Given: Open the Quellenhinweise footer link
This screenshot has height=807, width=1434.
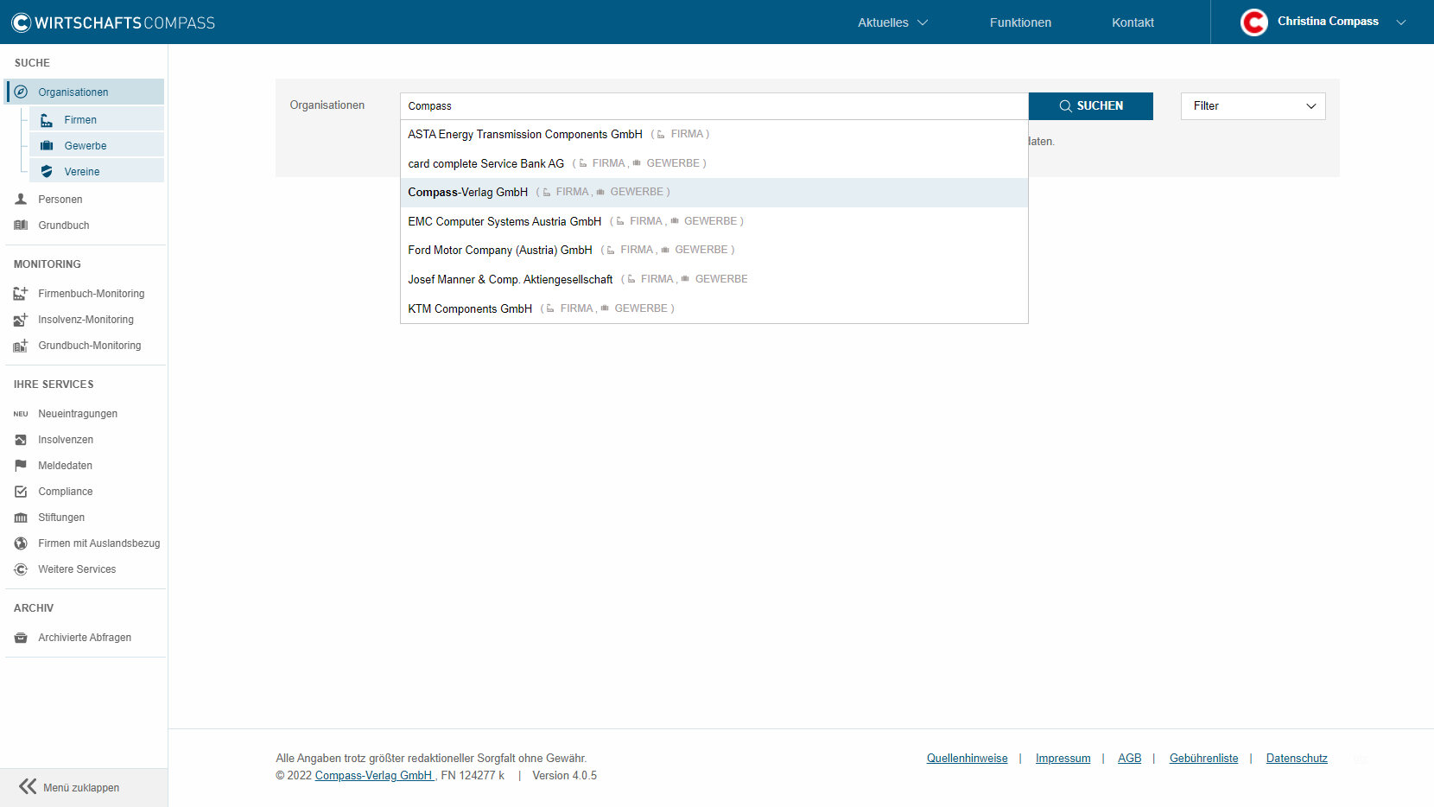Looking at the screenshot, I should coord(967,759).
